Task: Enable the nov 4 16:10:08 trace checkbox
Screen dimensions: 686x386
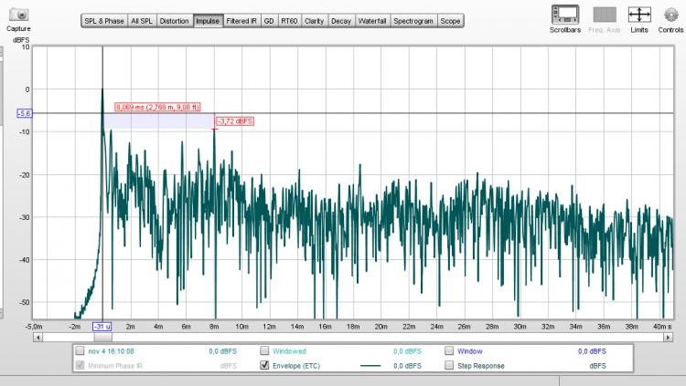Action: click(80, 350)
